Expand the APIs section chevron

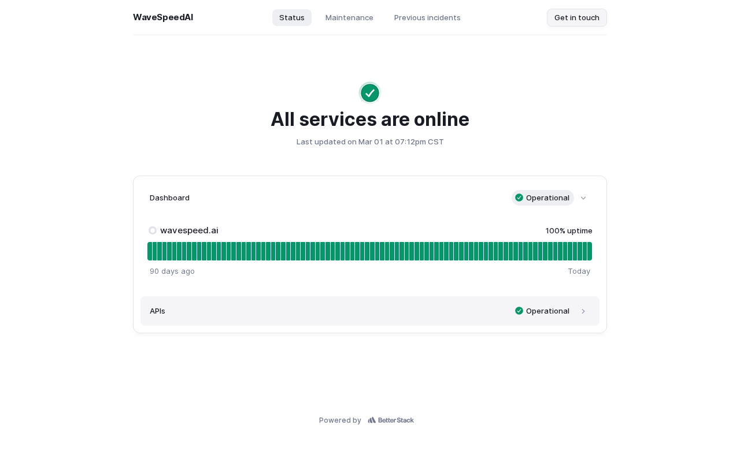coord(583,311)
